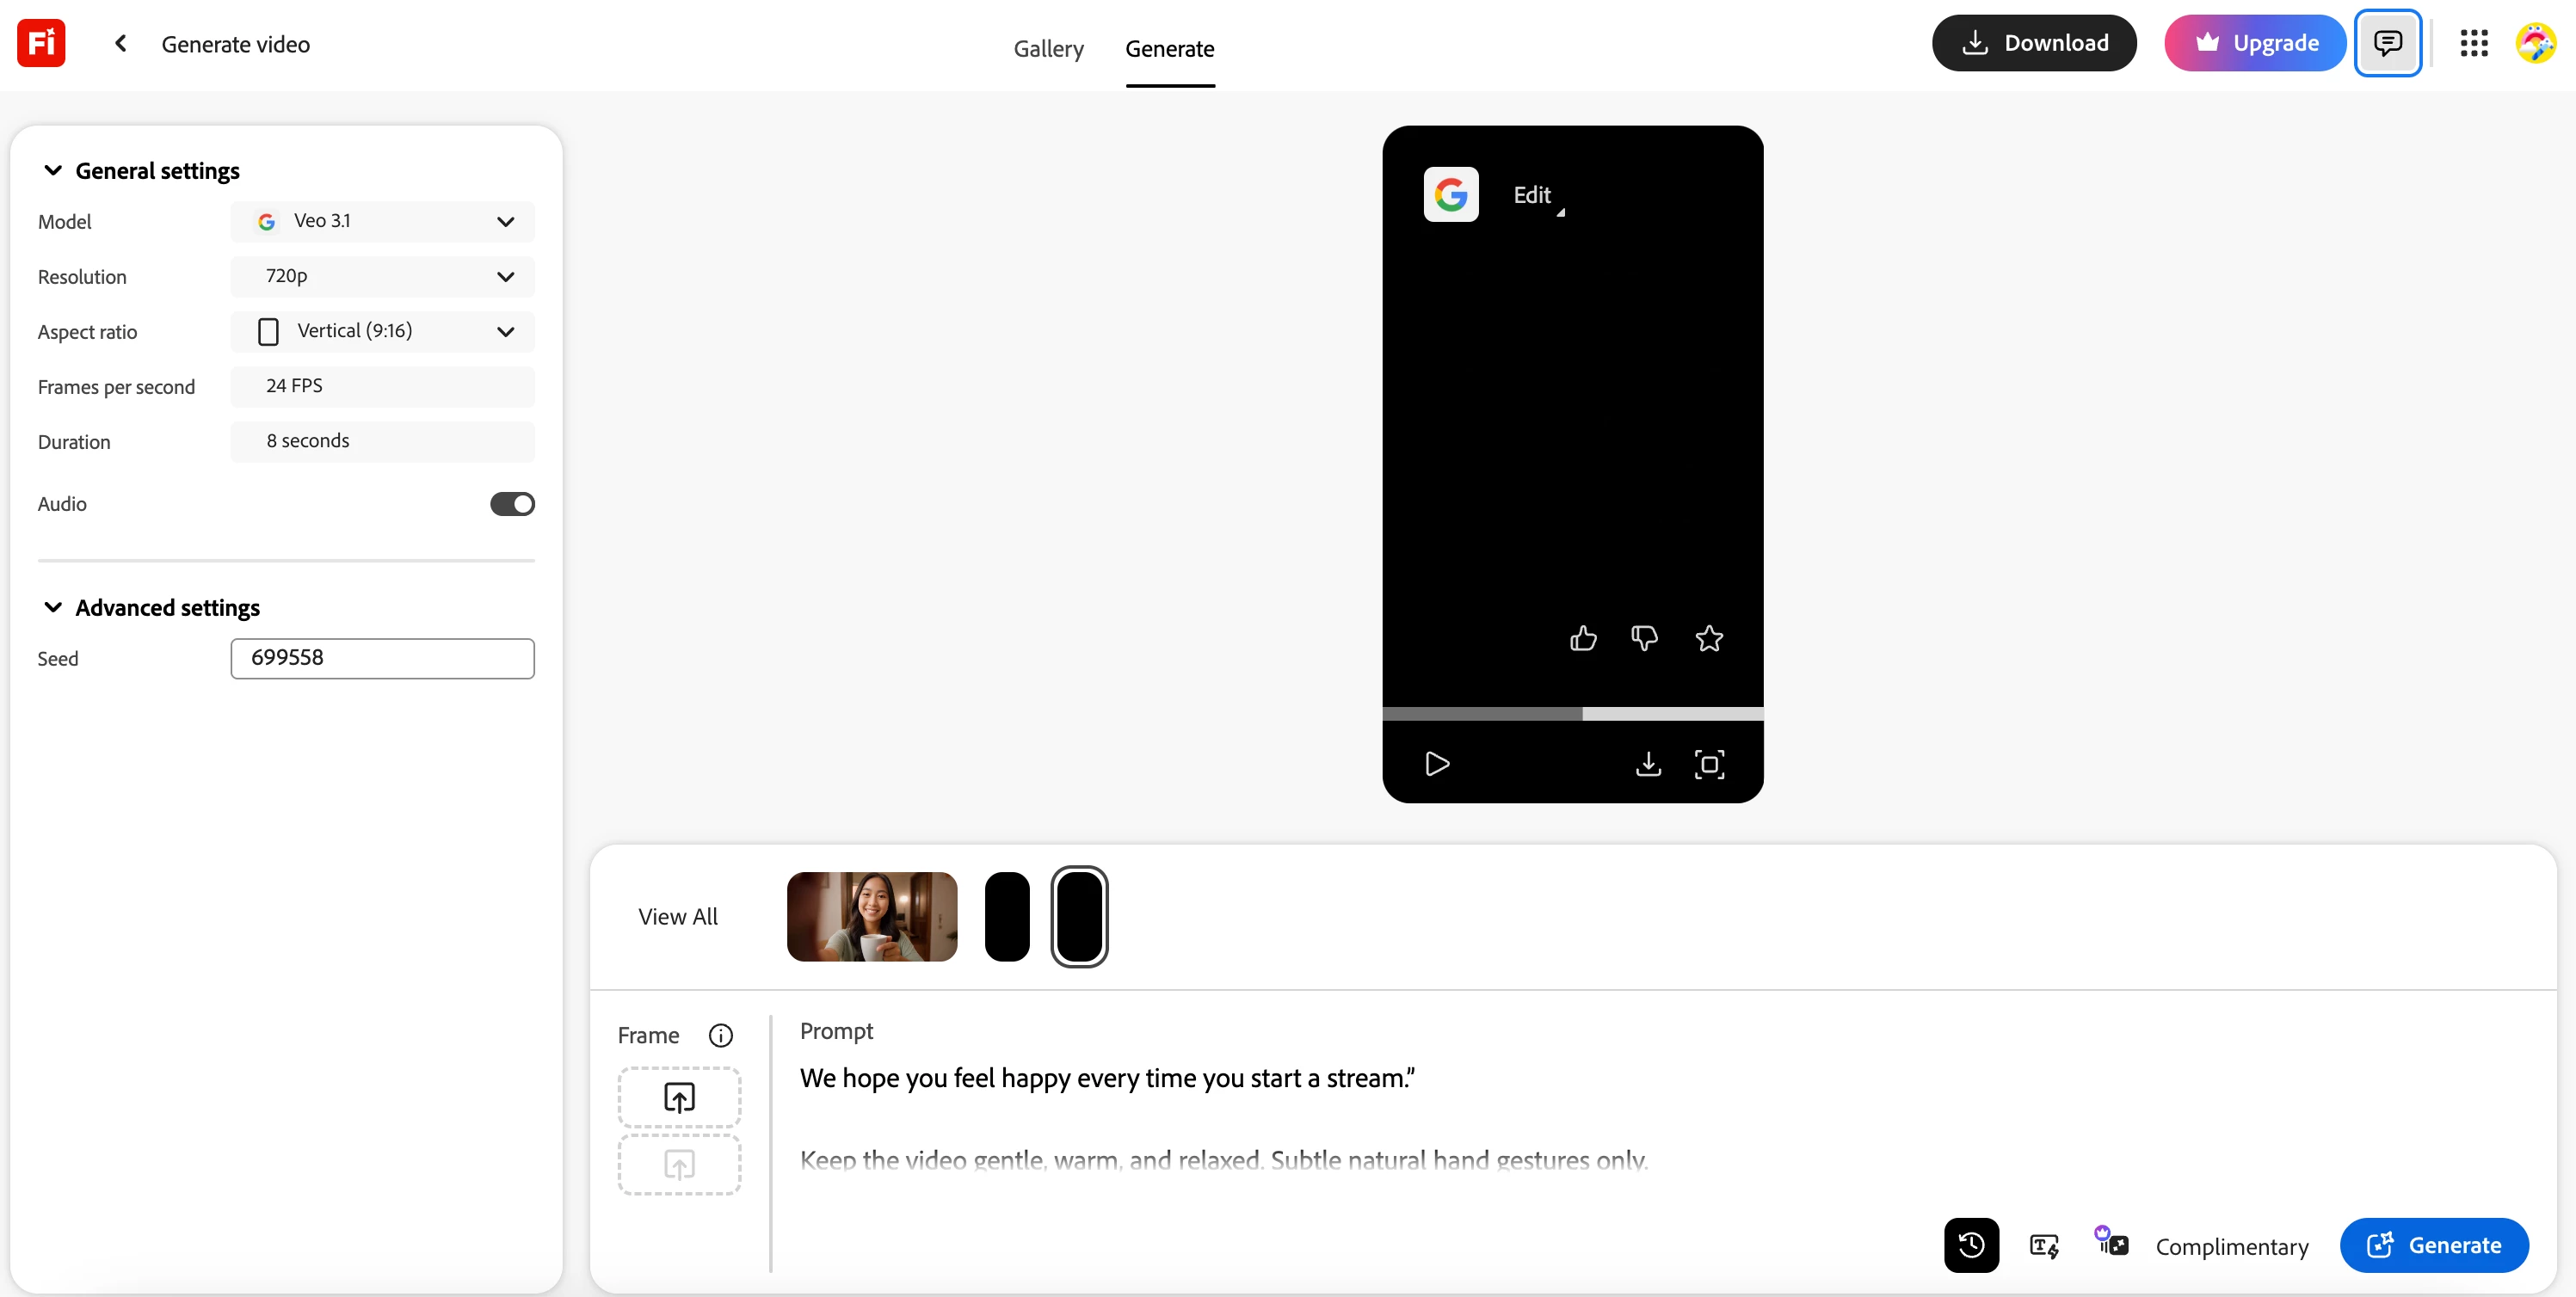Viewport: 2576px width, 1297px height.
Task: Upload a first frame image
Action: 679,1097
